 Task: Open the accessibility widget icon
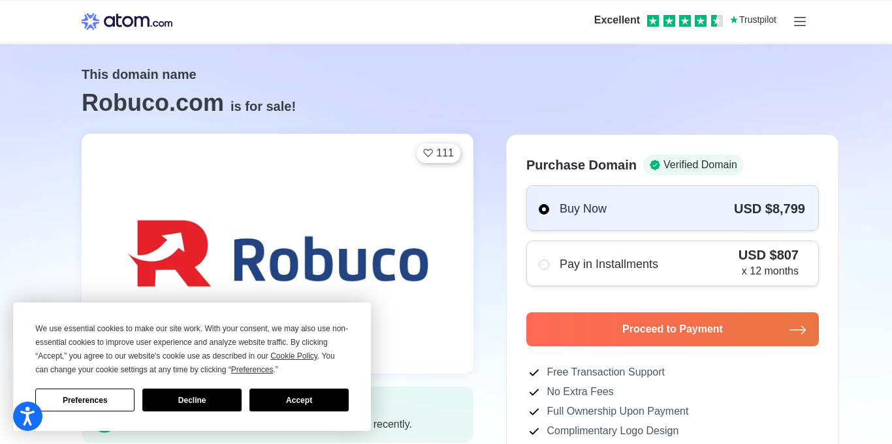coord(27,416)
